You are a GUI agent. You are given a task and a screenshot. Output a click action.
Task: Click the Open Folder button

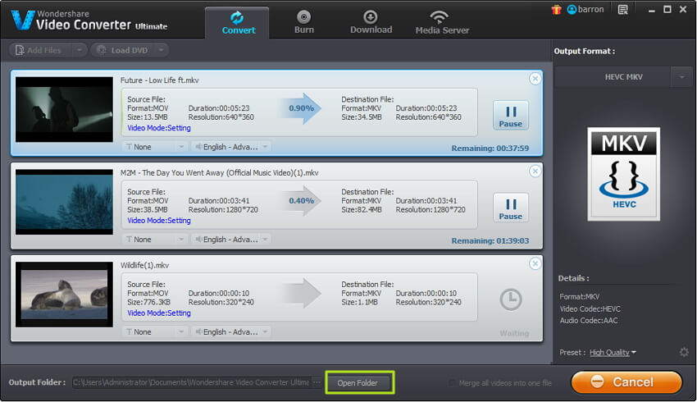(358, 383)
